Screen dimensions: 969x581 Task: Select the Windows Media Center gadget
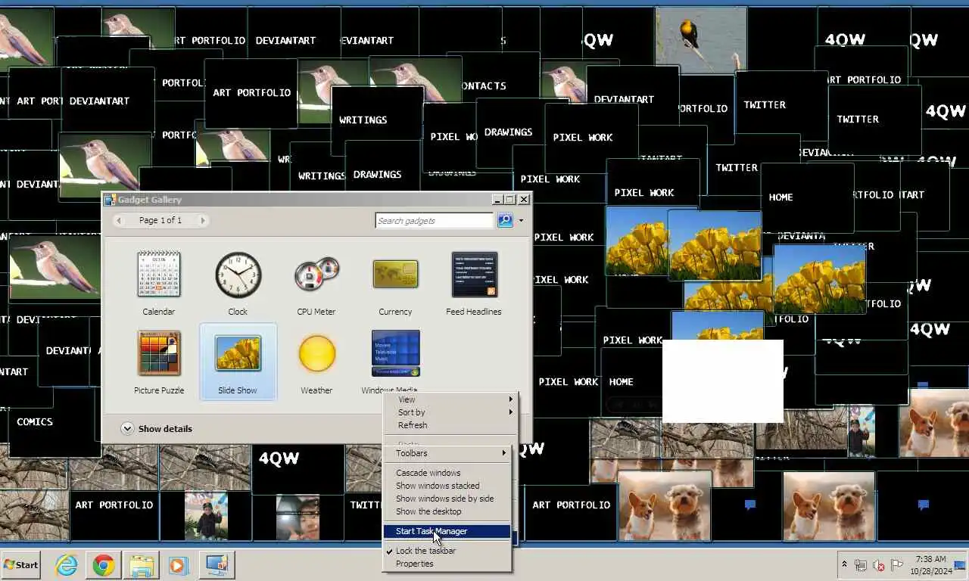click(x=395, y=362)
